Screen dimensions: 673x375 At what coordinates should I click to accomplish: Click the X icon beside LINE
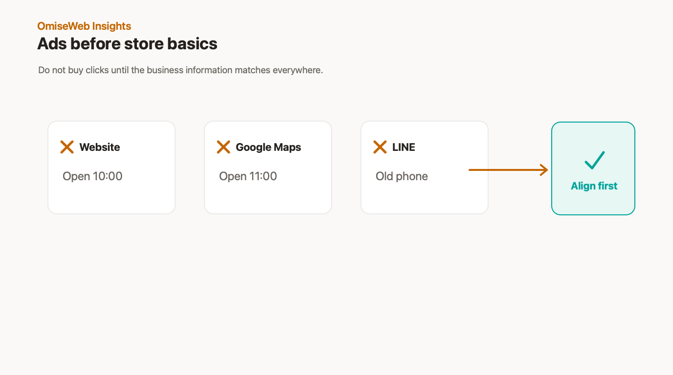click(380, 147)
